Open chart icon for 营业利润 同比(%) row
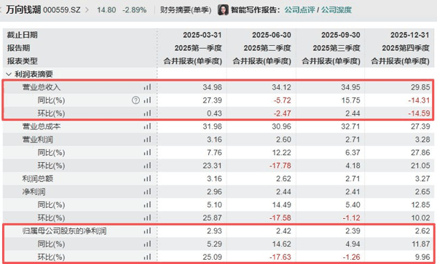The width and height of the screenshot is (437, 264). point(147,153)
